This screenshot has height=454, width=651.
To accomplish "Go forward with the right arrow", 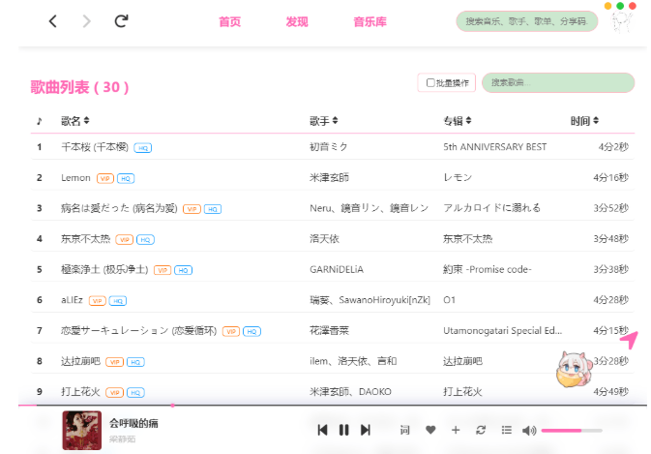I will tap(86, 21).
